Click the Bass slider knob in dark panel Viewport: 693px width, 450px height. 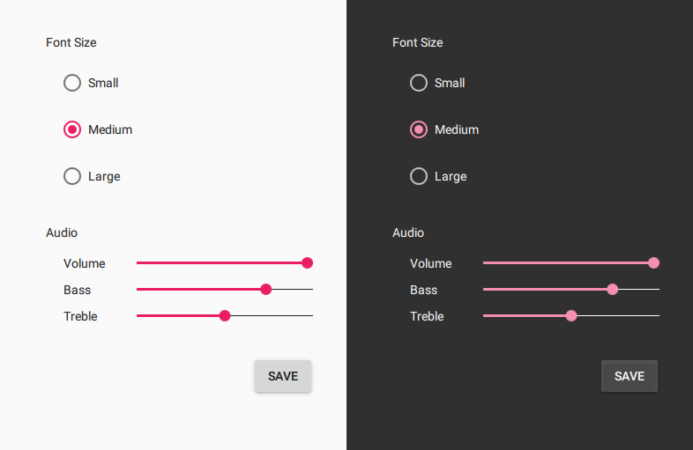click(613, 289)
